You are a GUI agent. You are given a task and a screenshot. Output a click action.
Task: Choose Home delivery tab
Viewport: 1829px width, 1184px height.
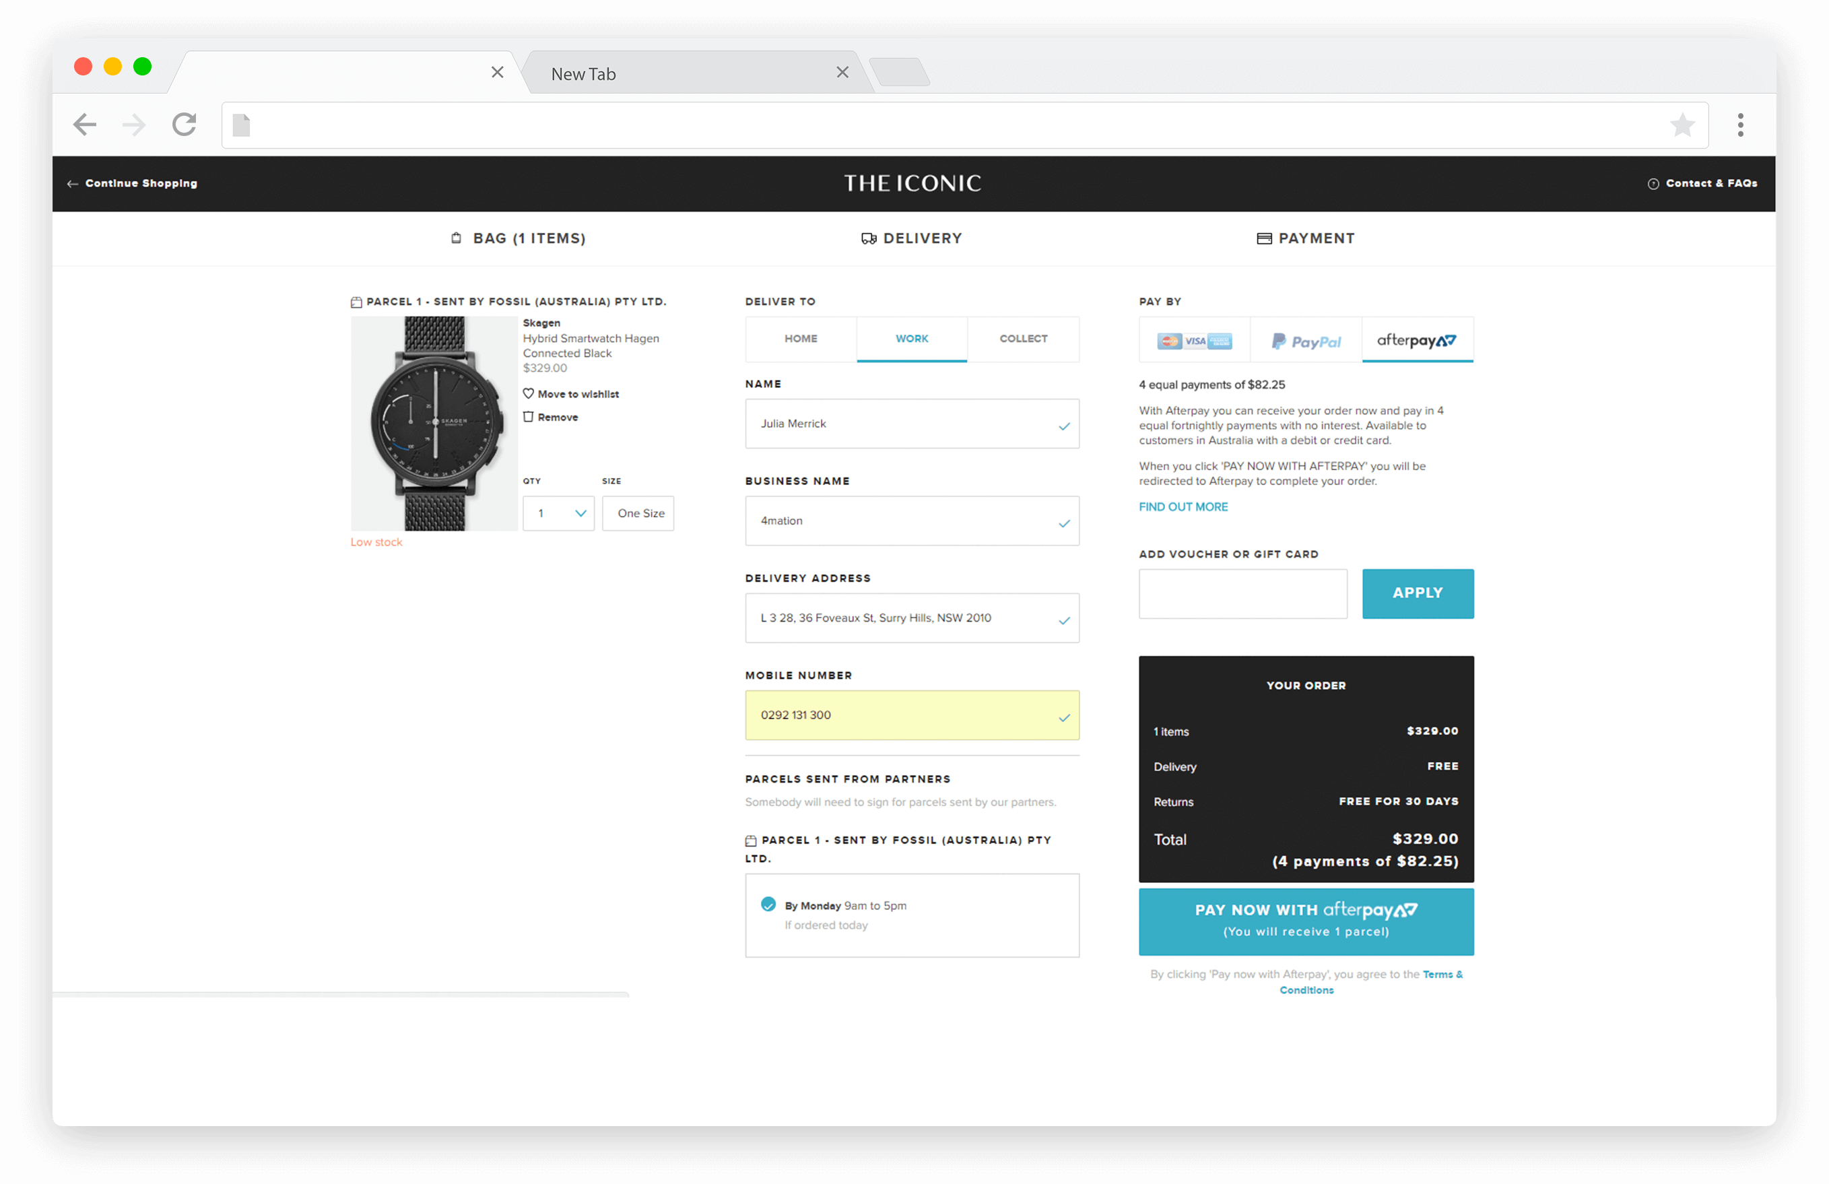point(801,339)
